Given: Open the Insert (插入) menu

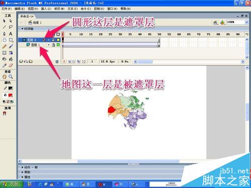Looking at the screenshot, I should coord(46,9).
